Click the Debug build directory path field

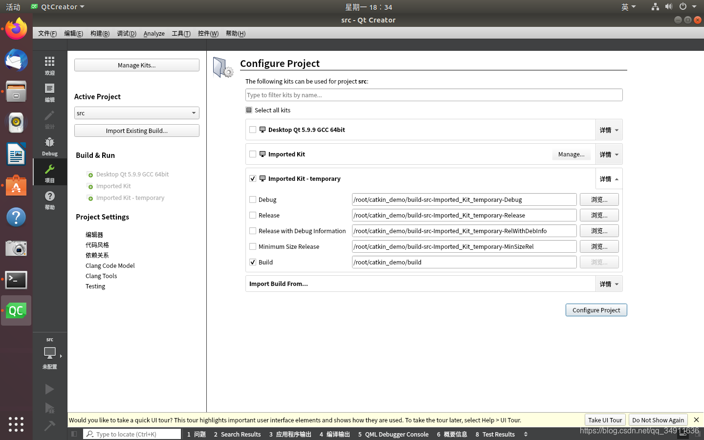(464, 199)
